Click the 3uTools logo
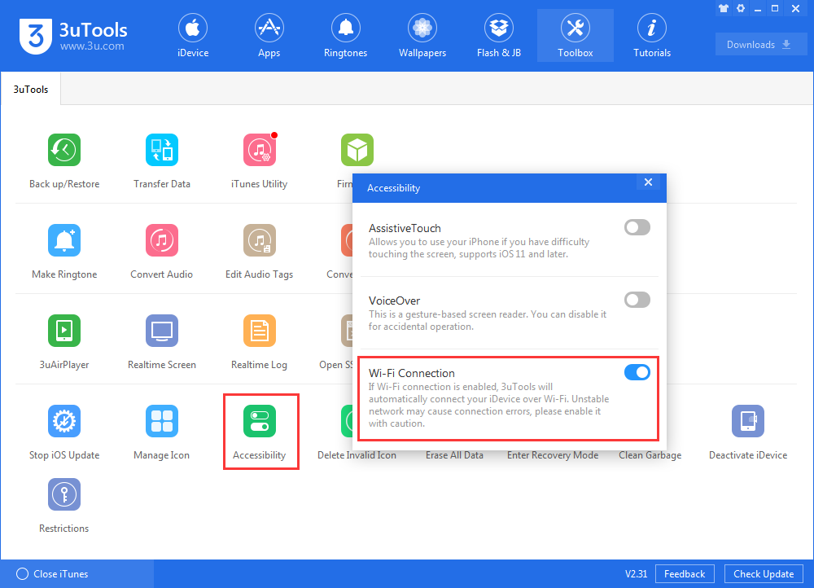814x588 pixels. [x=36, y=37]
